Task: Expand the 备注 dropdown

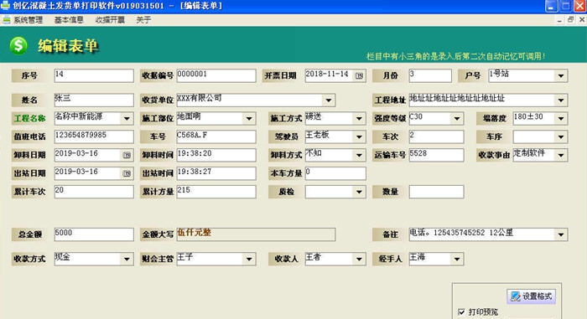Action: pyautogui.click(x=560, y=234)
